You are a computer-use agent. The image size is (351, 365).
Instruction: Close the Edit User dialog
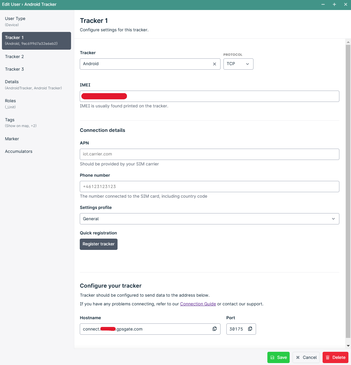coord(346,5)
